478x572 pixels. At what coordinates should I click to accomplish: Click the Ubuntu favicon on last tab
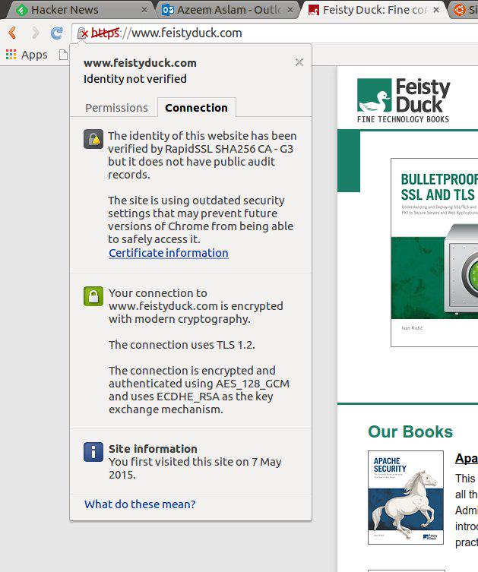coord(460,9)
